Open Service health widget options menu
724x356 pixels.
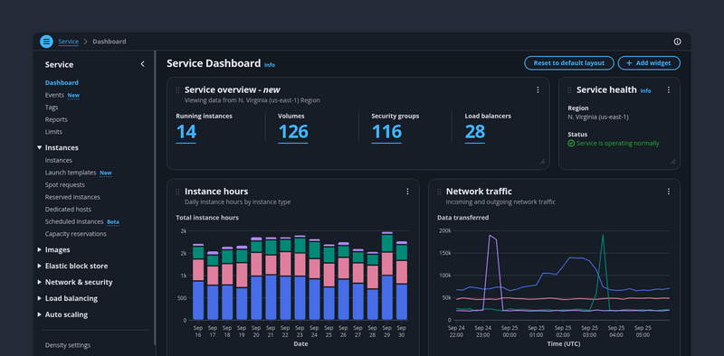click(668, 90)
